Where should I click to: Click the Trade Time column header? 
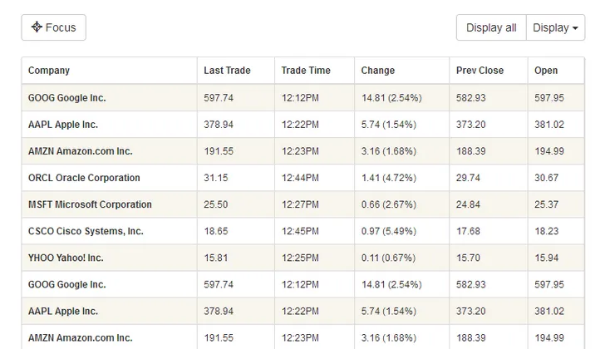click(x=306, y=71)
